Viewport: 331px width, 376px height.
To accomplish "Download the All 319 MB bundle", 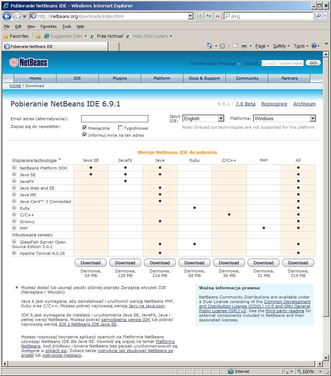I will pyautogui.click(x=298, y=263).
